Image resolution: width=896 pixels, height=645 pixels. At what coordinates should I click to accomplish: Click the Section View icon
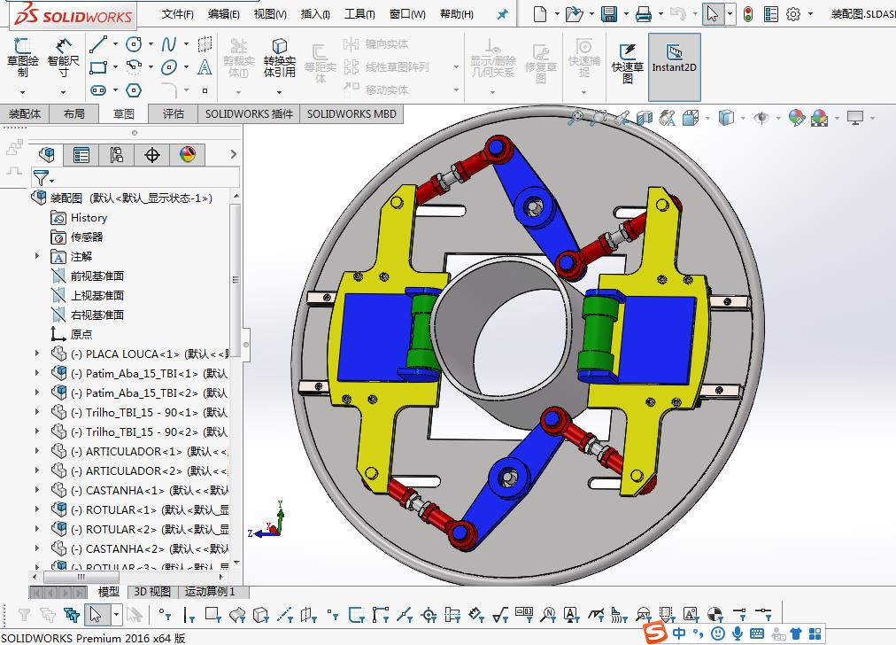click(644, 118)
